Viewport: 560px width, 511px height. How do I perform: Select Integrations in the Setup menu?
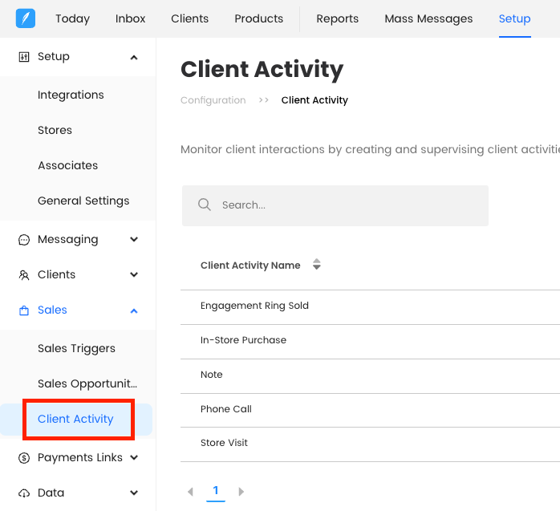click(x=71, y=95)
